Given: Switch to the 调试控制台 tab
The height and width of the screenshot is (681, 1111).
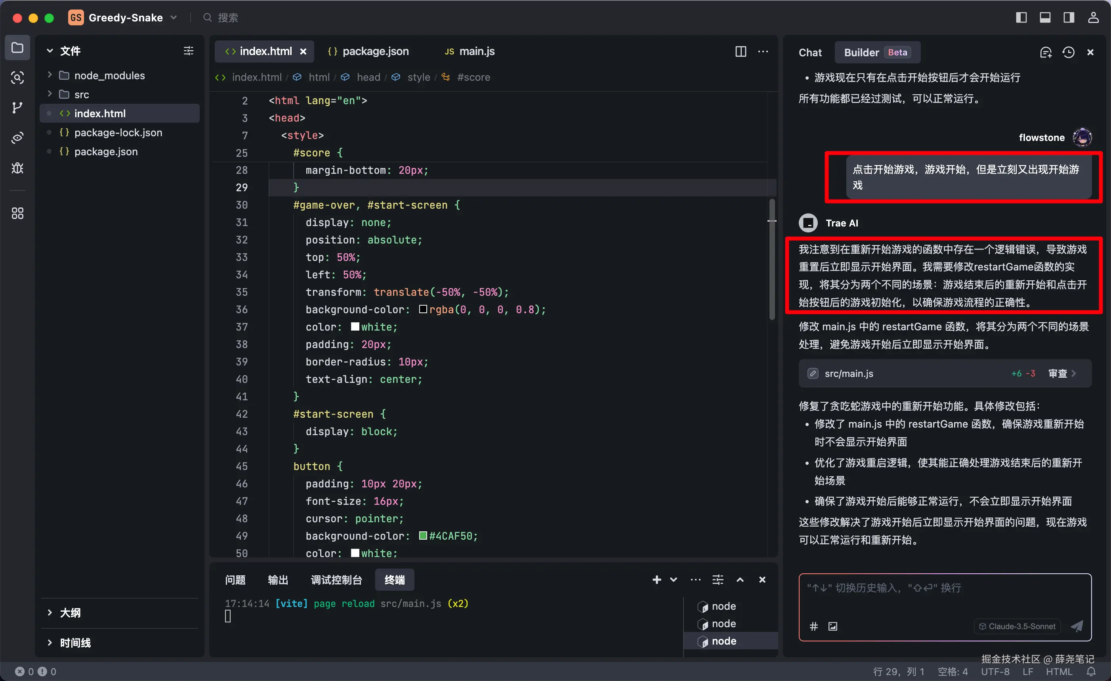Looking at the screenshot, I should pyautogui.click(x=336, y=580).
